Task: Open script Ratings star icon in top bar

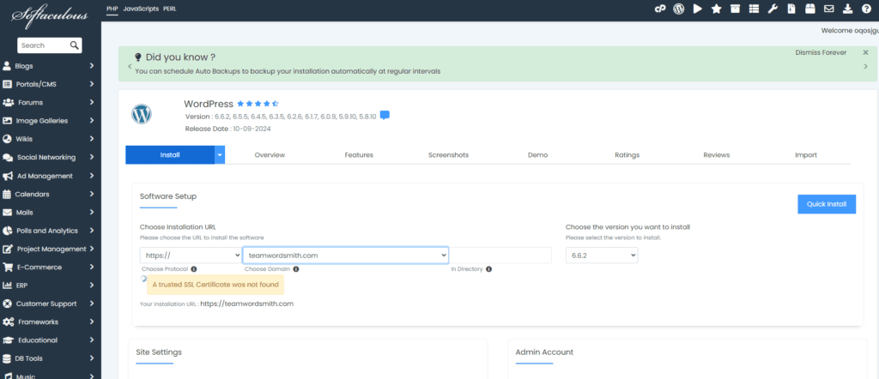Action: click(x=716, y=9)
